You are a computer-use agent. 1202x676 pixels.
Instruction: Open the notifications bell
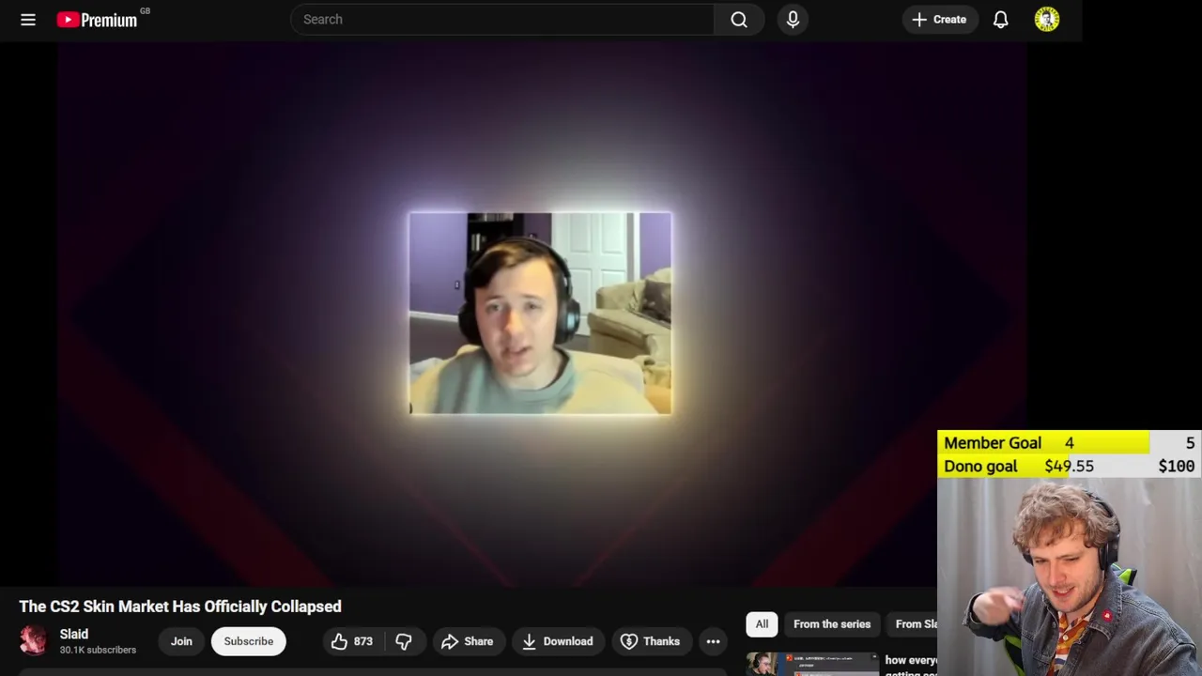[x=1001, y=20]
